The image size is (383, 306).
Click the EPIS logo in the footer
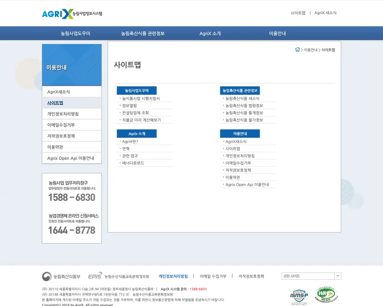coord(95,276)
